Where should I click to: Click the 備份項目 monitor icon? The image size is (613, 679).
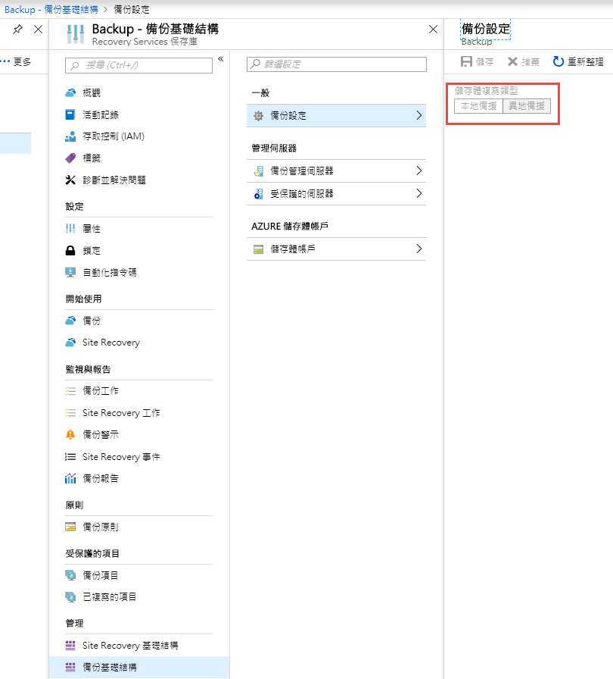point(70,575)
